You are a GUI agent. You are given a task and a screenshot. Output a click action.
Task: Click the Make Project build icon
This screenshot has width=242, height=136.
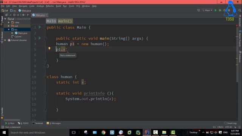pos(198,10)
